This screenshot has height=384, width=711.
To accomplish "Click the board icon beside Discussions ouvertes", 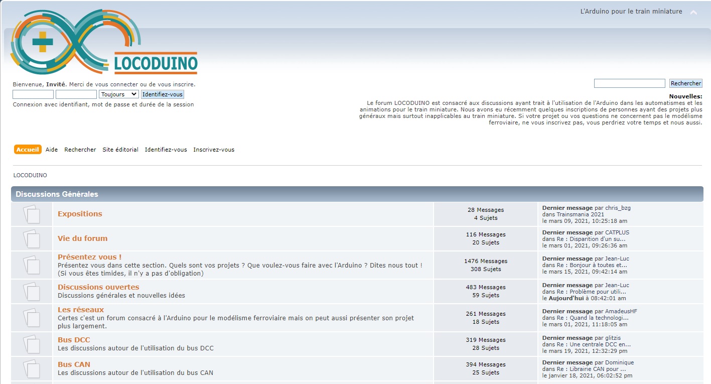I will (32, 292).
